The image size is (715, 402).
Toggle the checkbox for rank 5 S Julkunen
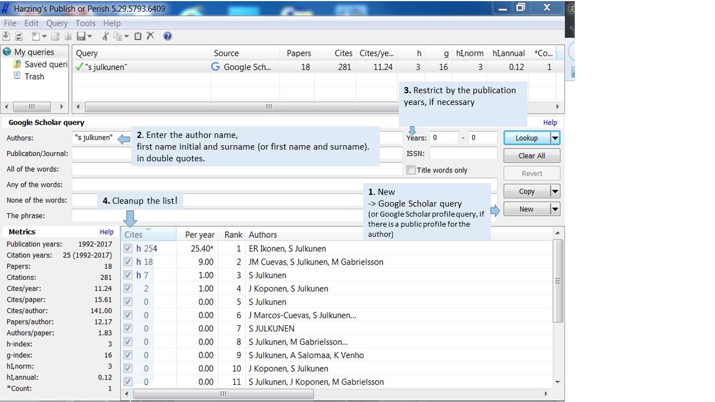pos(128,302)
